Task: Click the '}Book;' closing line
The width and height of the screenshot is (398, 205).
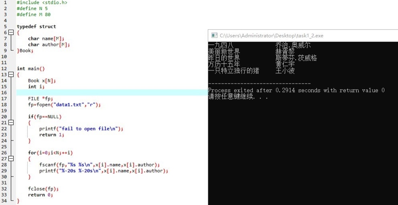Action: point(25,50)
